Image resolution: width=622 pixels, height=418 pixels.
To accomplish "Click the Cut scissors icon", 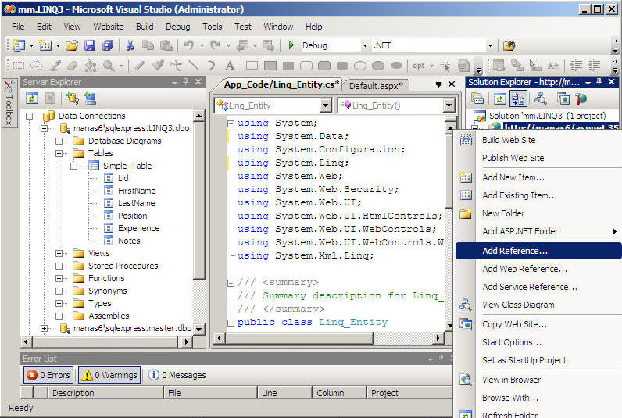I will point(130,45).
